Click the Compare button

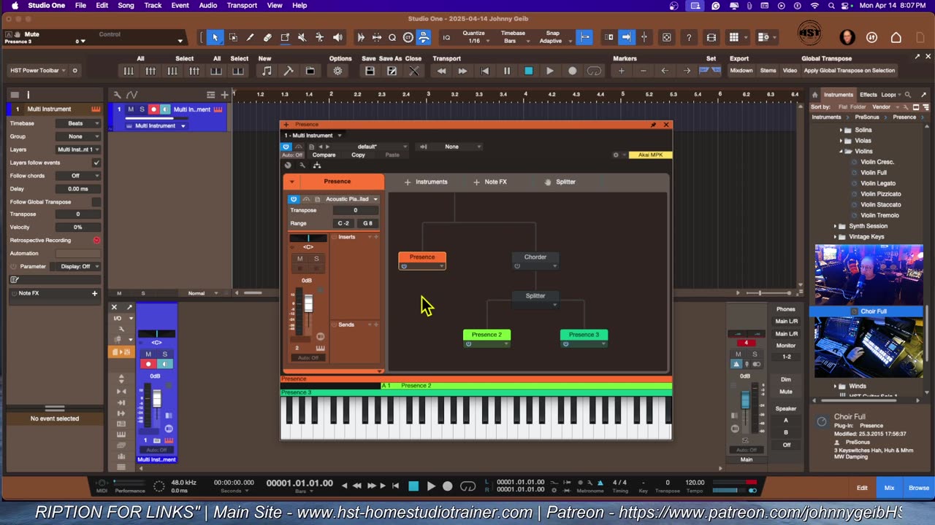coord(324,155)
